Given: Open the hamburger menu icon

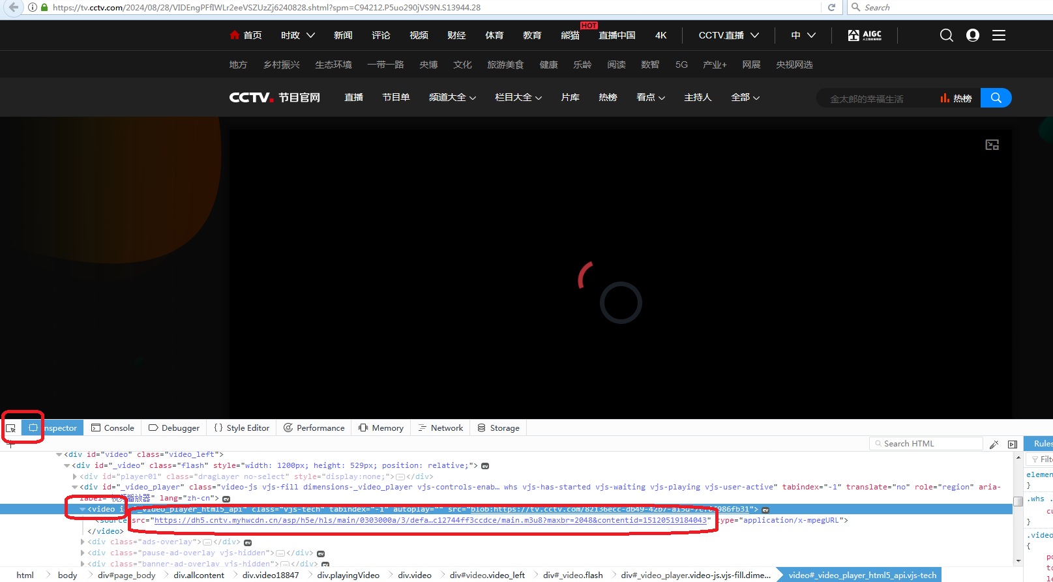Looking at the screenshot, I should pos(999,35).
